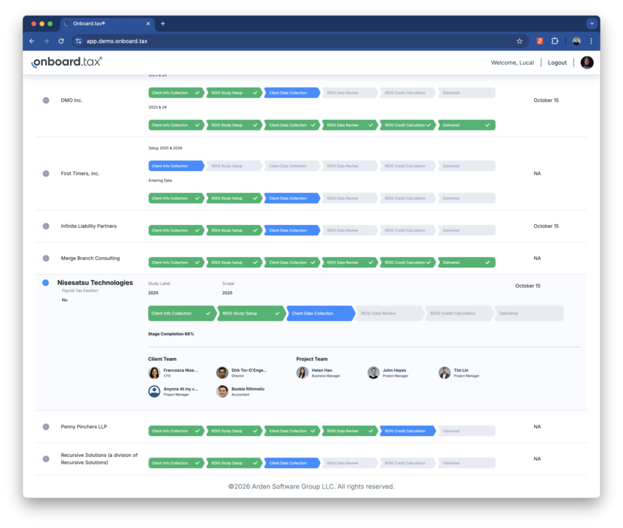Screen dimensions: 623x528
Task: Collapse the Nisesatsu Technologies row
Action: point(46,283)
